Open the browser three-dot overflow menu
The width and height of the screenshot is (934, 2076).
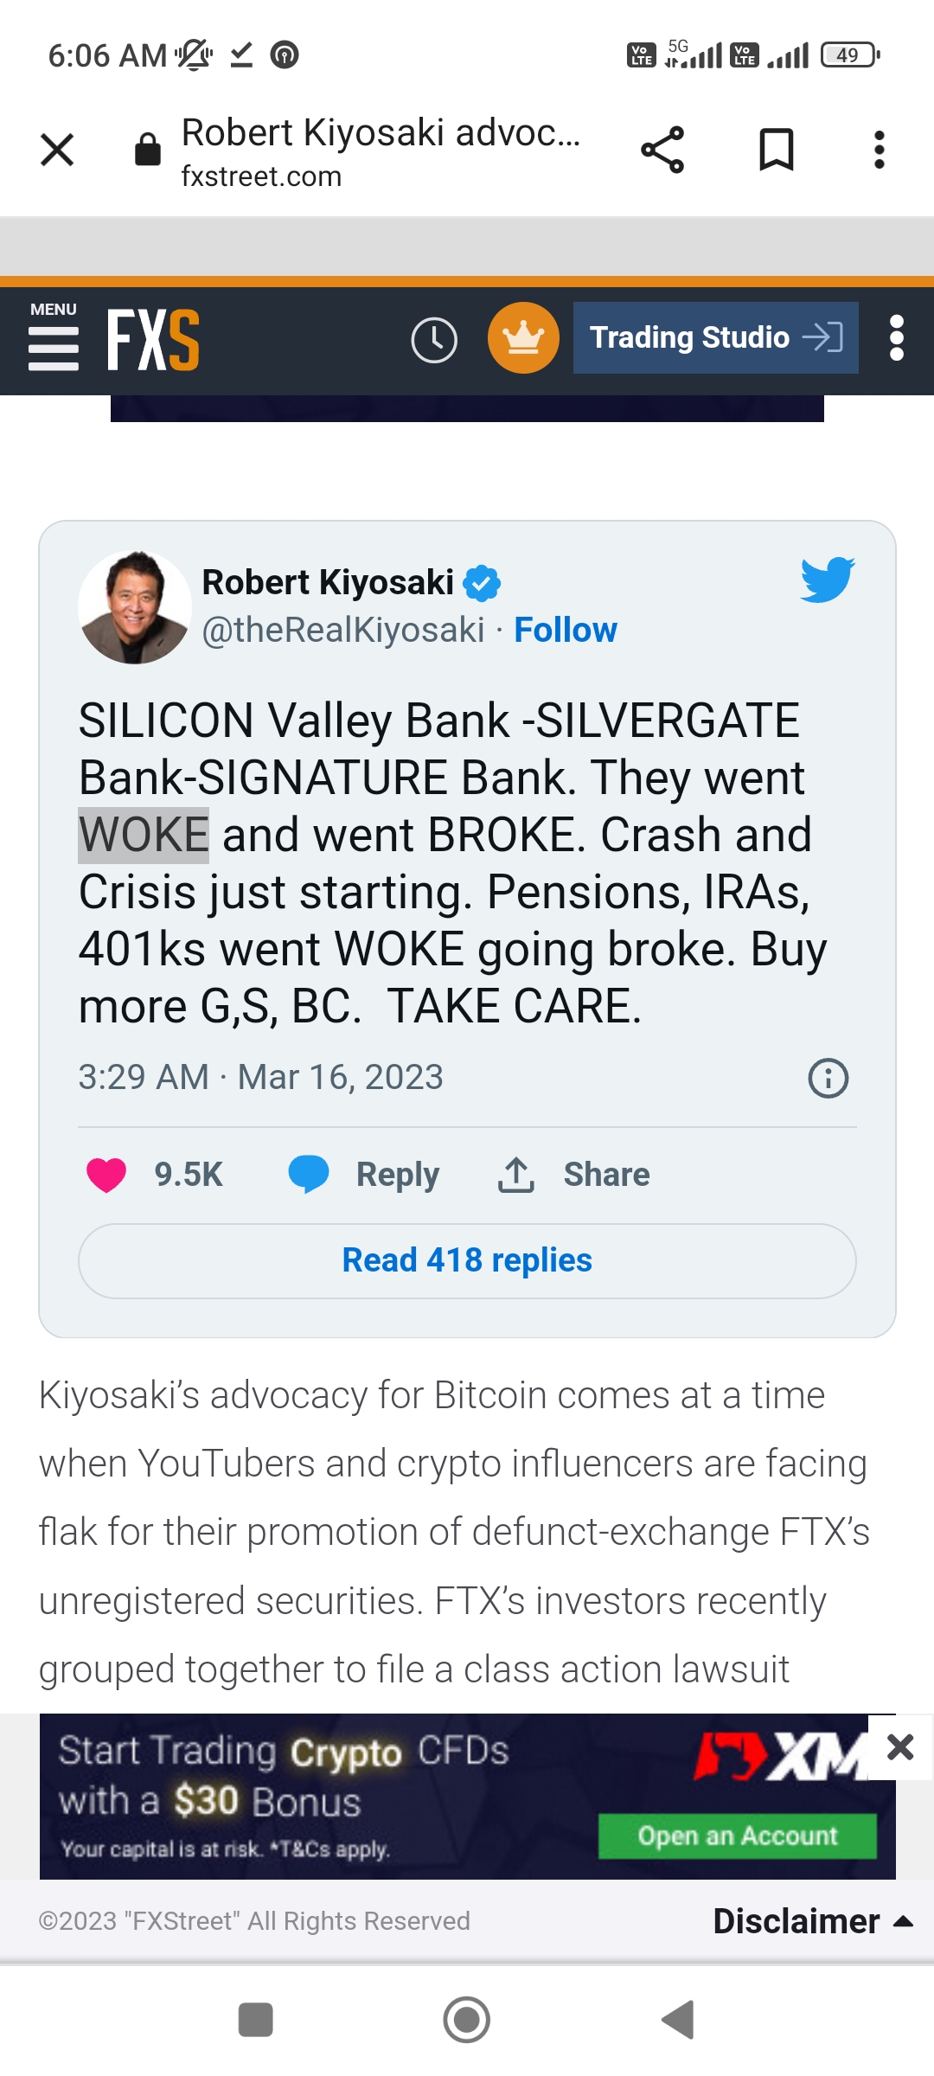[879, 149]
